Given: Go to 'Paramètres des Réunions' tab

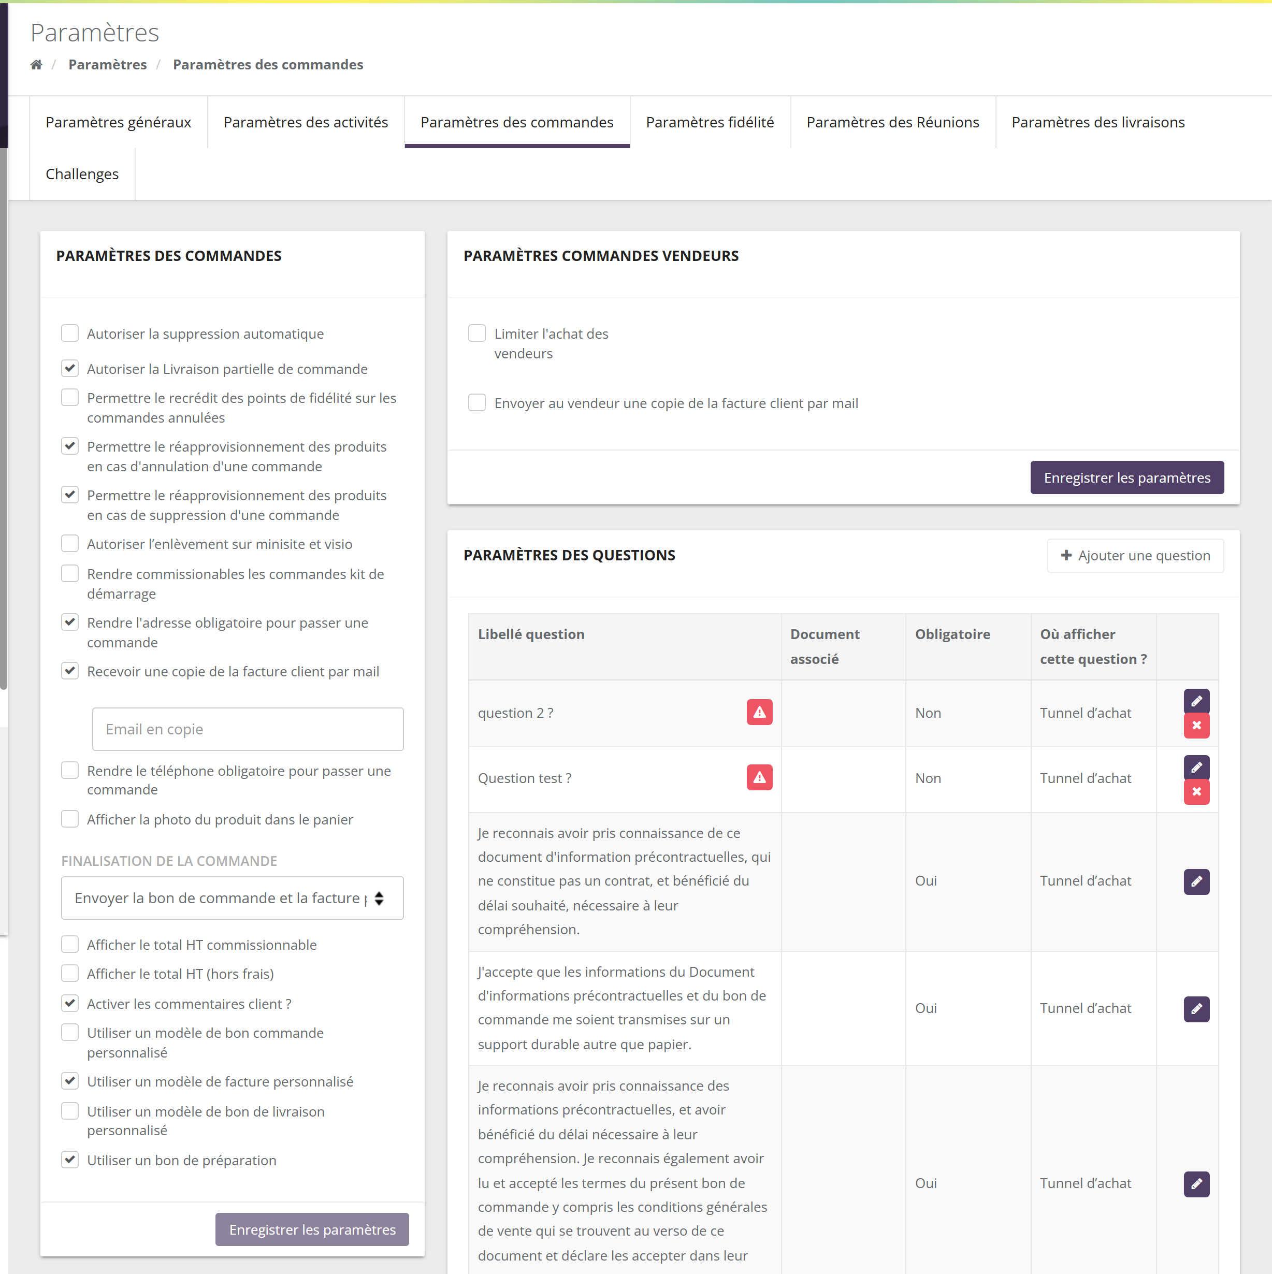Looking at the screenshot, I should 892,122.
